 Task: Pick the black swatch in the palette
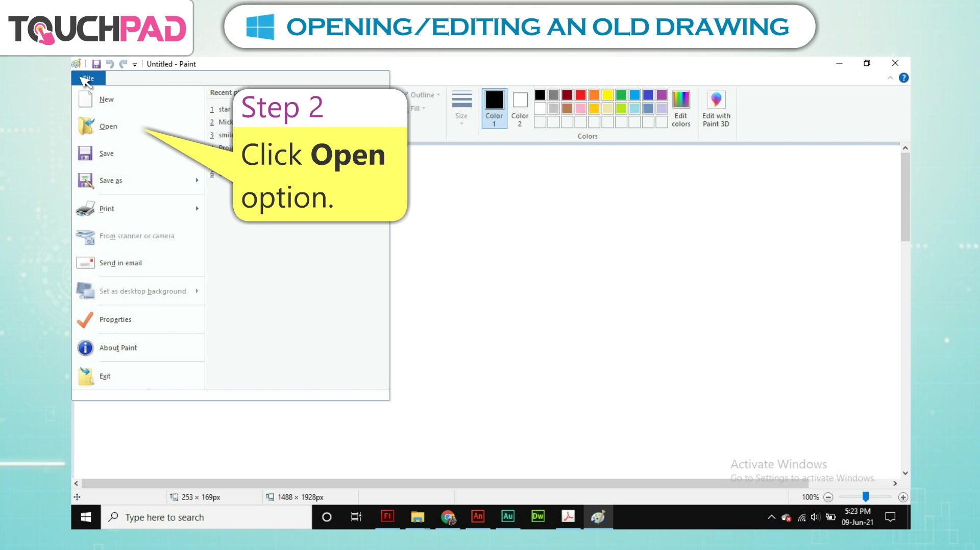(x=540, y=95)
